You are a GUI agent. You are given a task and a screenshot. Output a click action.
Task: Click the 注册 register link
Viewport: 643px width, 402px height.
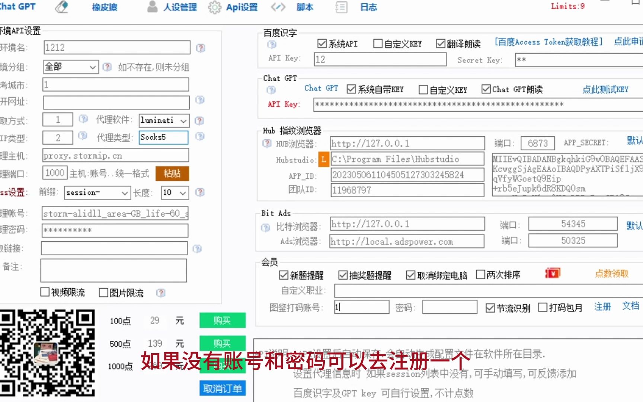[602, 306]
